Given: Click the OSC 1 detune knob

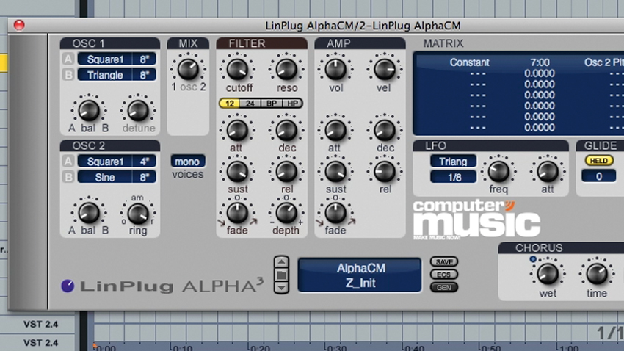Looking at the screenshot, I should click(138, 111).
